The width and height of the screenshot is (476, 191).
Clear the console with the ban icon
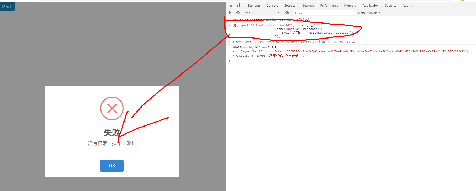[x=238, y=13]
